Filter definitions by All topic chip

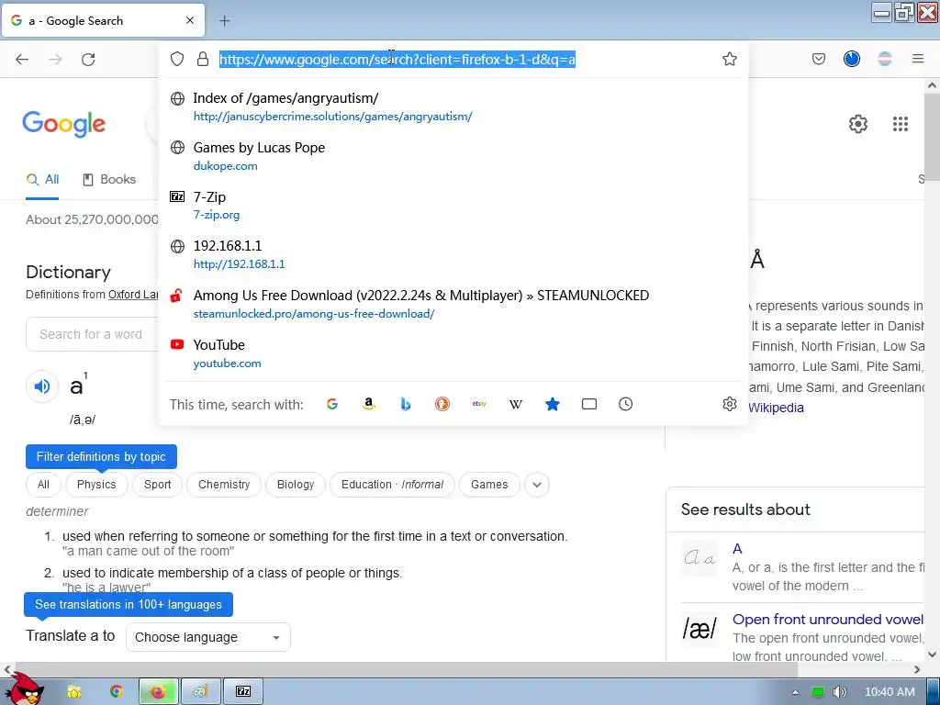[x=43, y=485]
